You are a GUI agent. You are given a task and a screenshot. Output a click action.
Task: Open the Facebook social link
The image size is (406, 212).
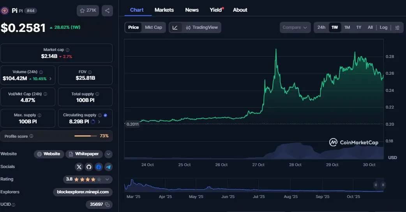click(x=99, y=167)
